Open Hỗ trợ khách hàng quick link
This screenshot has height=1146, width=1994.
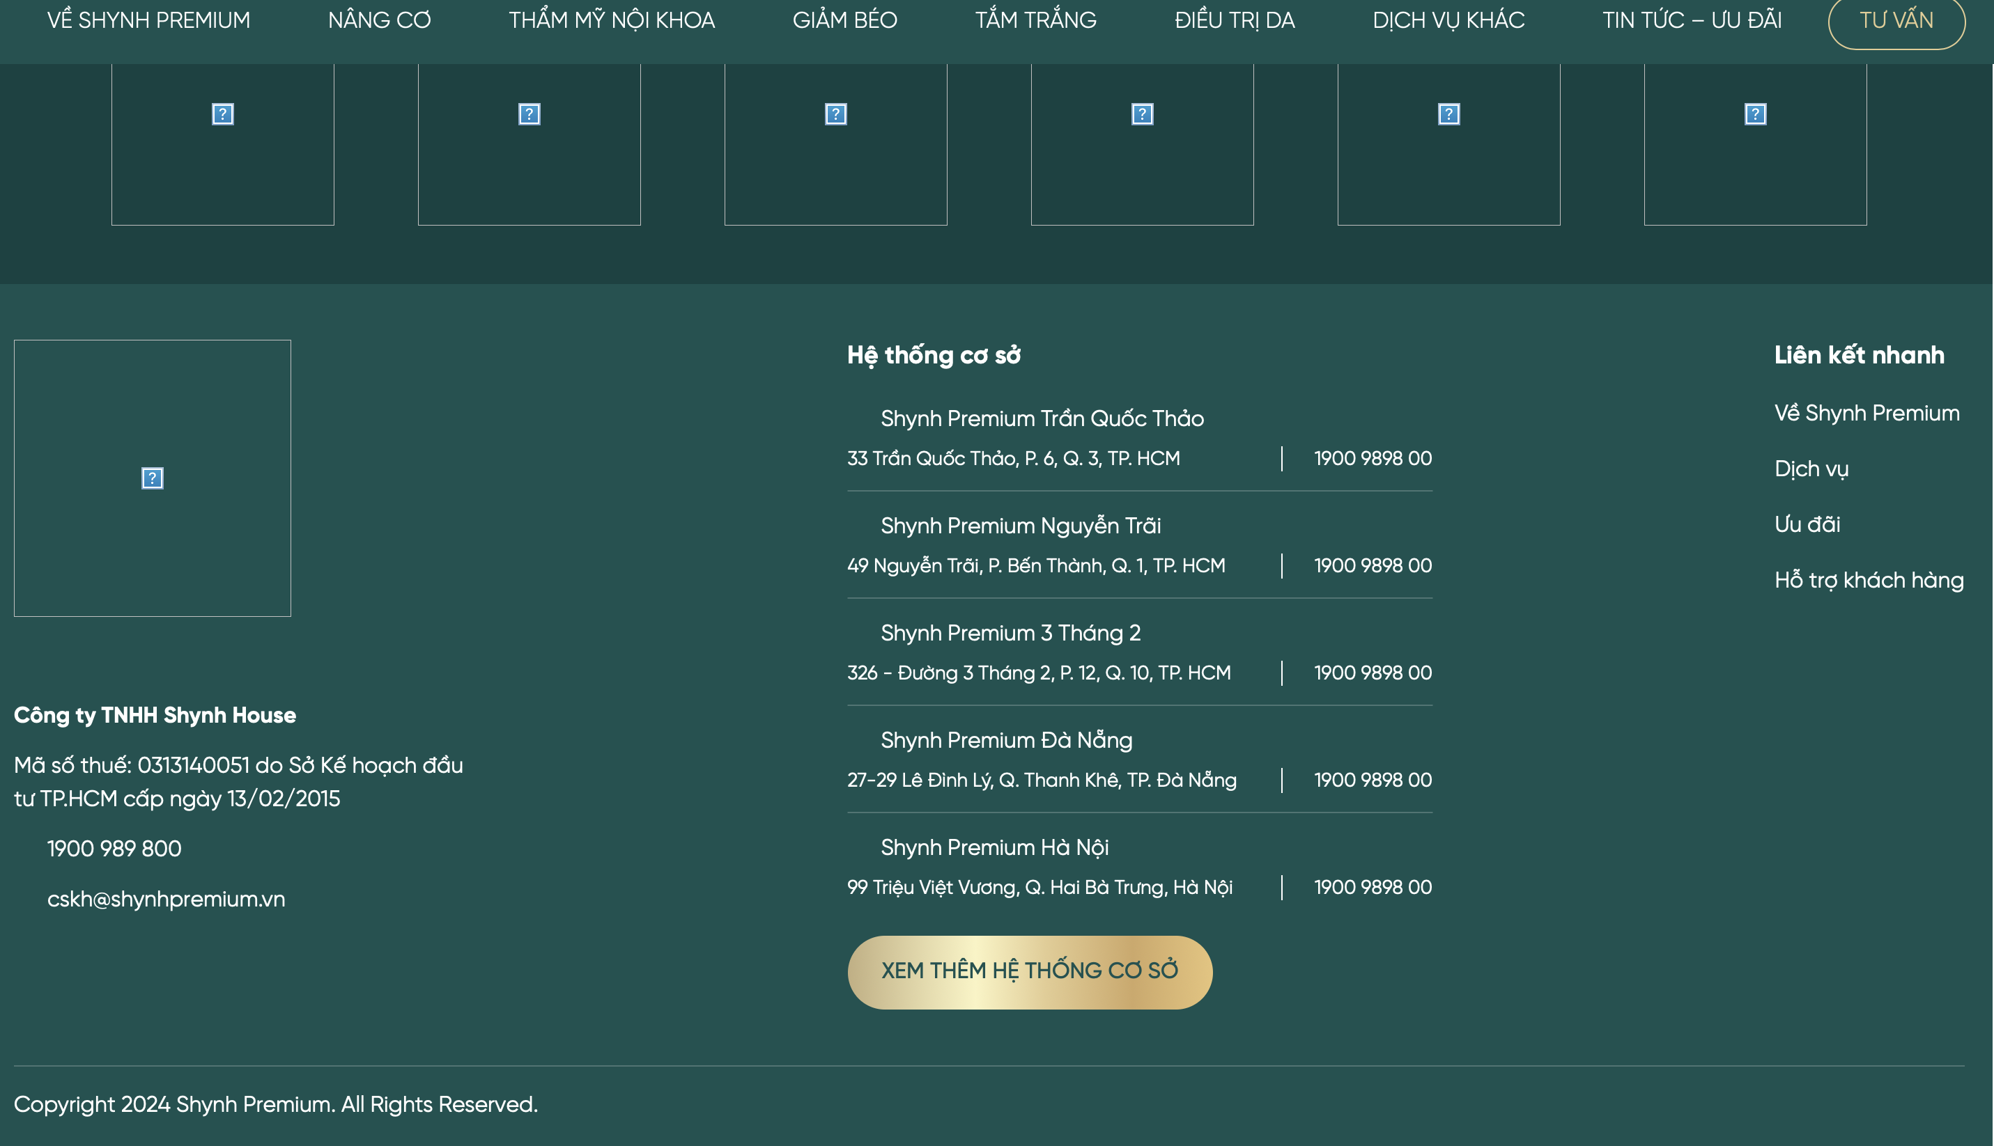tap(1868, 580)
